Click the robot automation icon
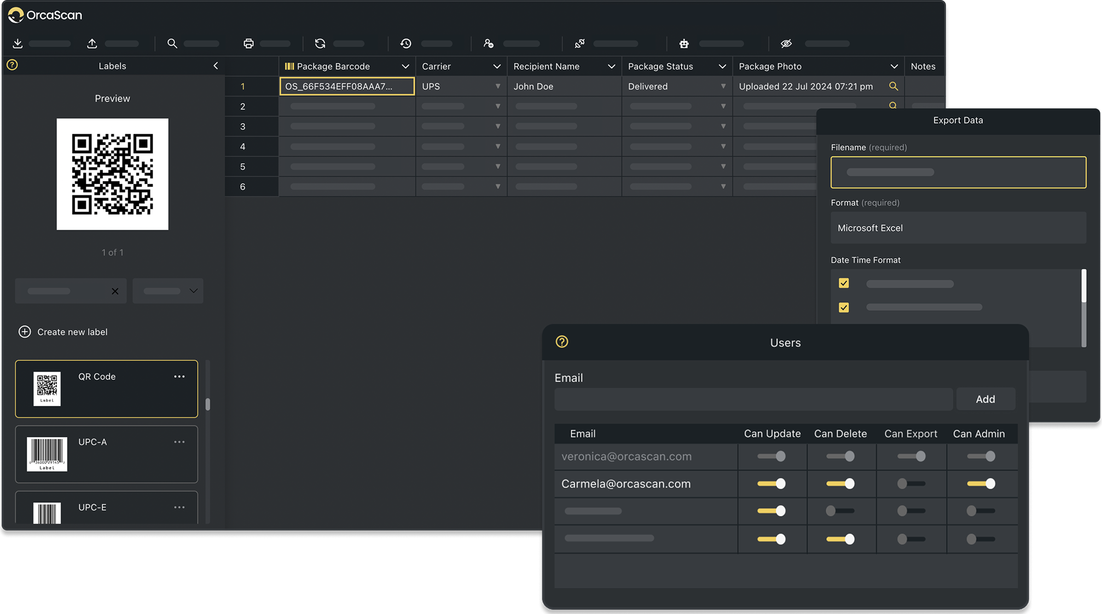Viewport: 1102px width, 614px height. tap(684, 44)
